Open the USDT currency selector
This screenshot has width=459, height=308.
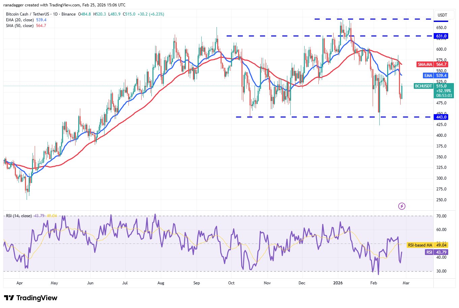pyautogui.click(x=442, y=15)
